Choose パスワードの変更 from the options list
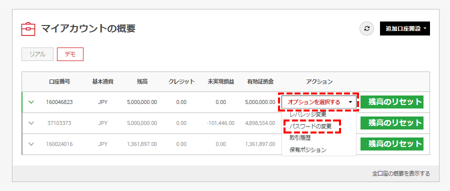 (310, 126)
